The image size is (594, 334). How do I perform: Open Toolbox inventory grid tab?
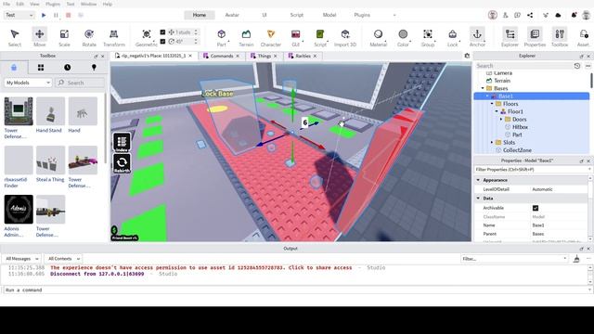[x=41, y=68]
